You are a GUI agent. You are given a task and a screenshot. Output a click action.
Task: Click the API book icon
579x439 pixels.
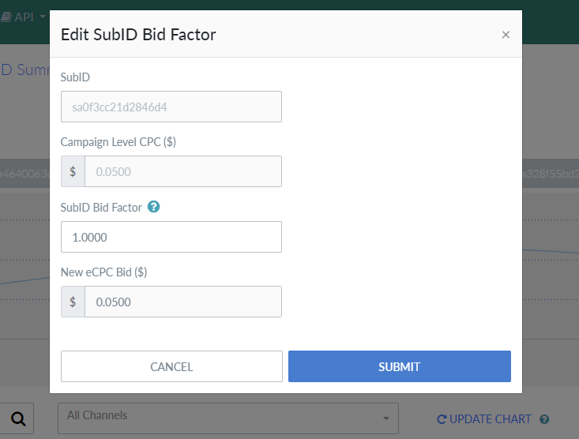click(x=6, y=17)
